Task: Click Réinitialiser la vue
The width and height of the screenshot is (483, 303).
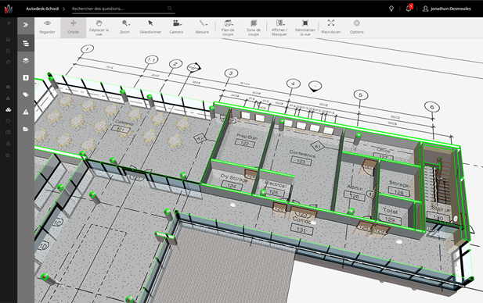Action: pyautogui.click(x=305, y=27)
